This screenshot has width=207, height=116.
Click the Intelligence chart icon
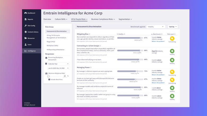[26, 51]
